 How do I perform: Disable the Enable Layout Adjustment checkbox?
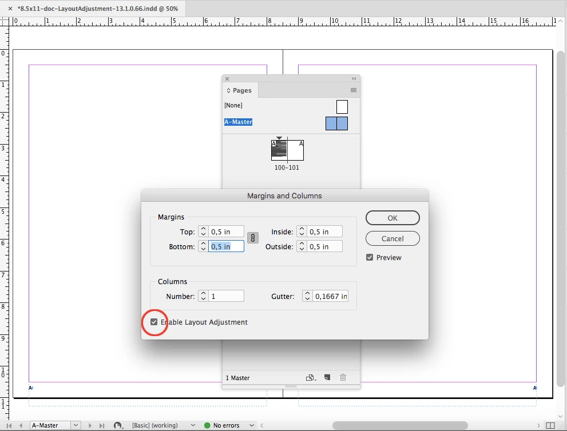tap(154, 322)
